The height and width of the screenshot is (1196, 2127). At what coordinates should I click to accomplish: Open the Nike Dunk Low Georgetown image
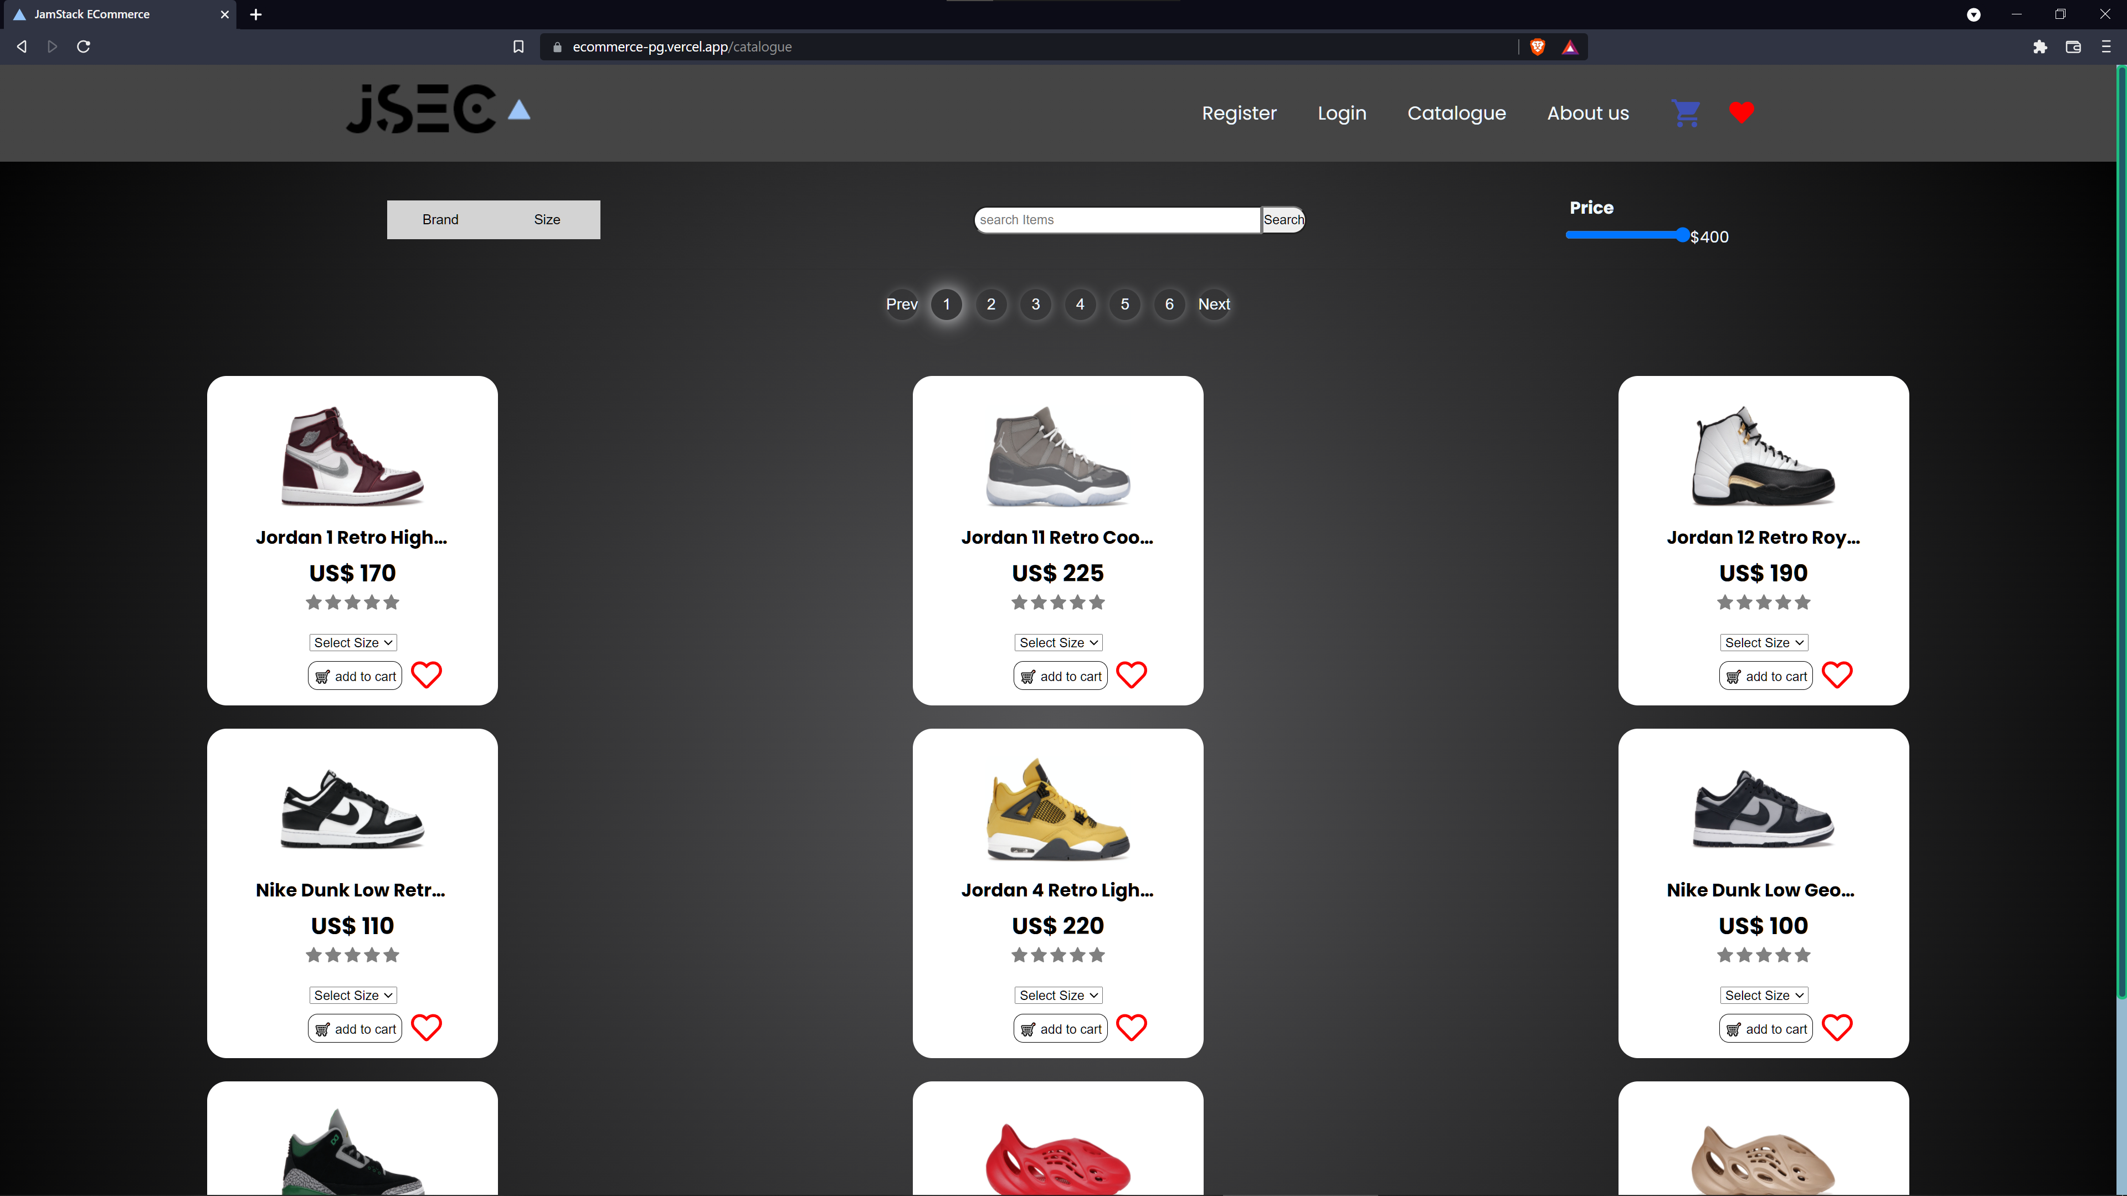pos(1764,809)
